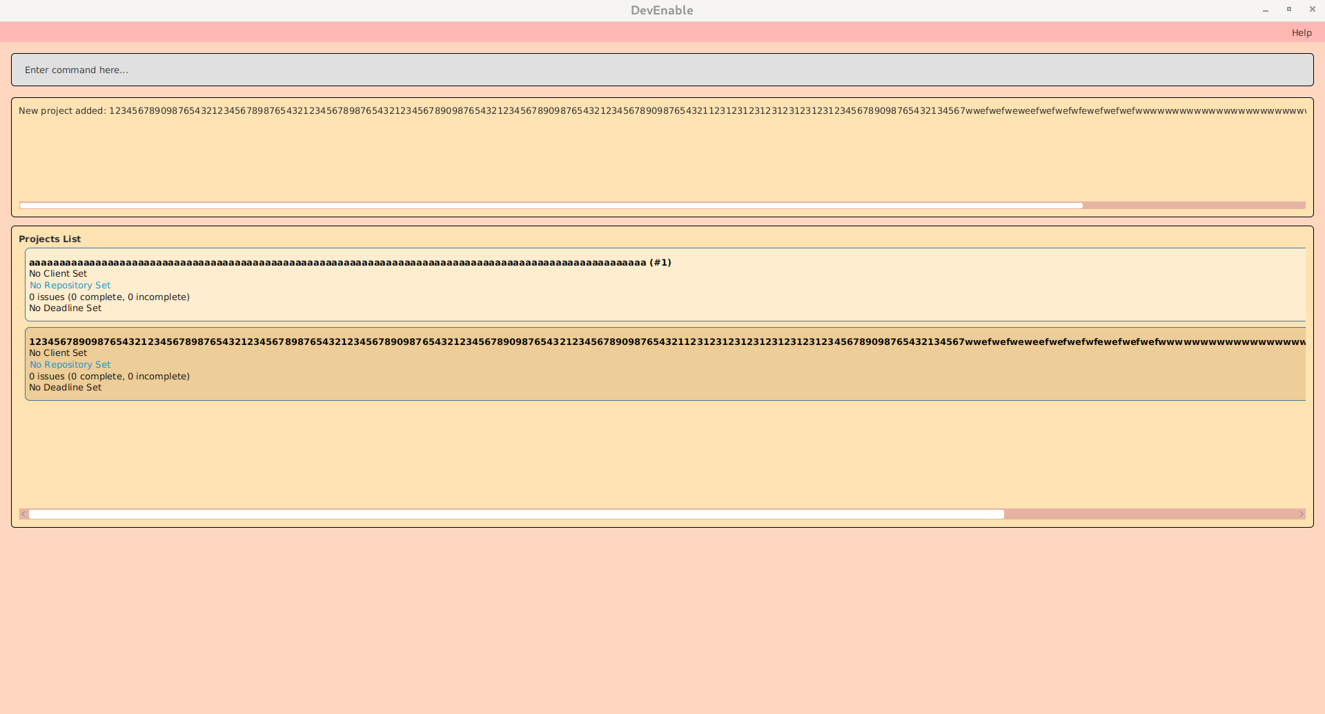
Task: Click 'No Deadline Set' in project #1
Action: (65, 308)
